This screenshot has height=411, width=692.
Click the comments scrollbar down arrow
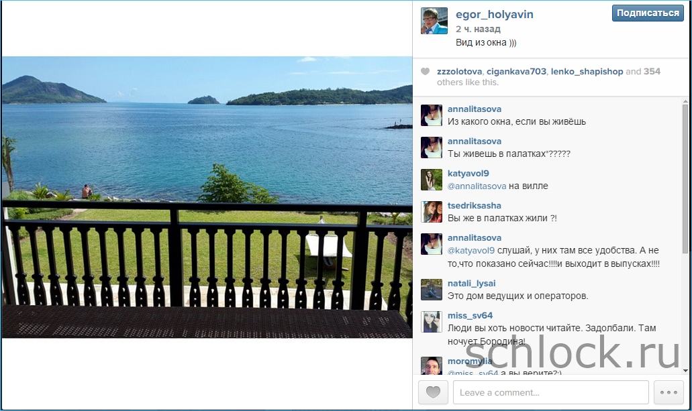tap(685, 370)
